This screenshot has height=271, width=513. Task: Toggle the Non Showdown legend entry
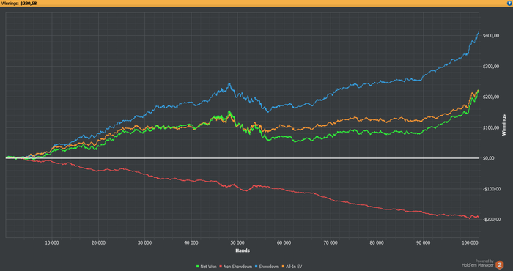point(235,267)
